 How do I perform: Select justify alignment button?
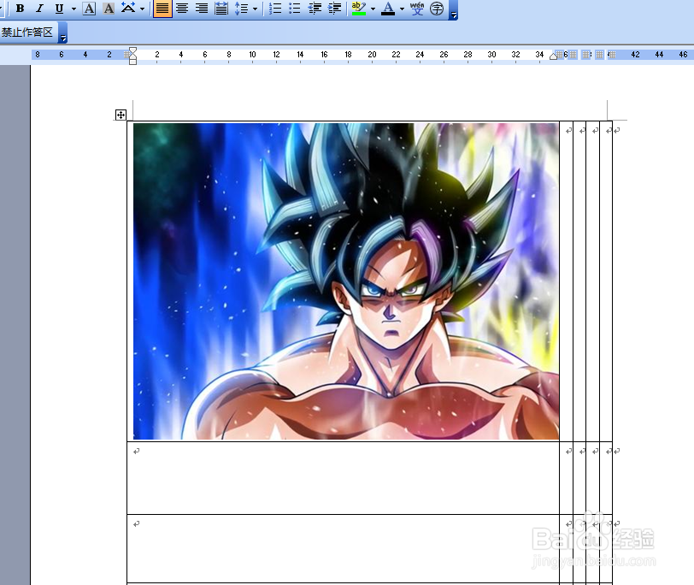click(162, 8)
